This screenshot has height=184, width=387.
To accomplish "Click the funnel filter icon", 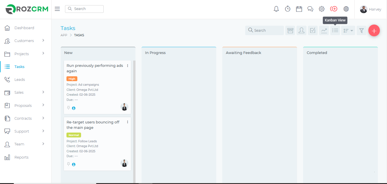I will (x=362, y=30).
